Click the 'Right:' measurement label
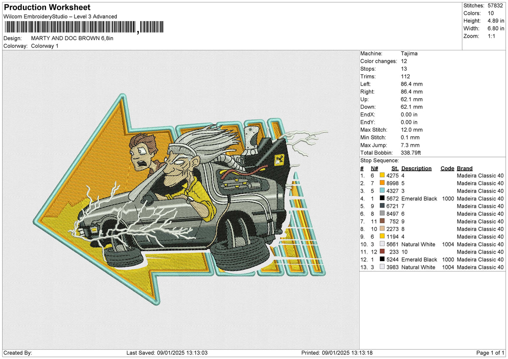The height and width of the screenshot is (359, 508). click(x=368, y=92)
